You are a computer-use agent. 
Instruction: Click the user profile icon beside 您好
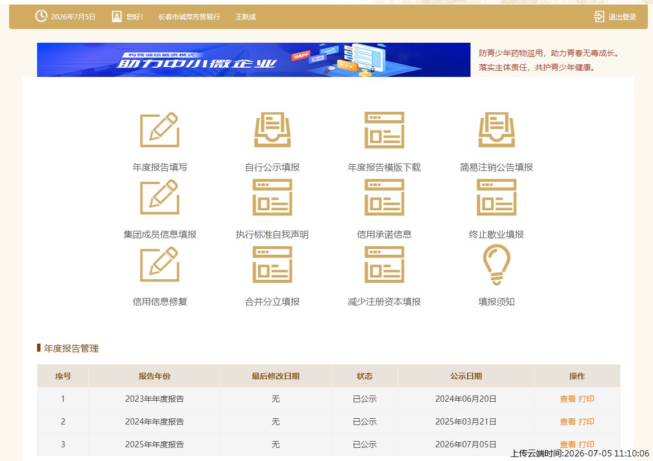(116, 17)
